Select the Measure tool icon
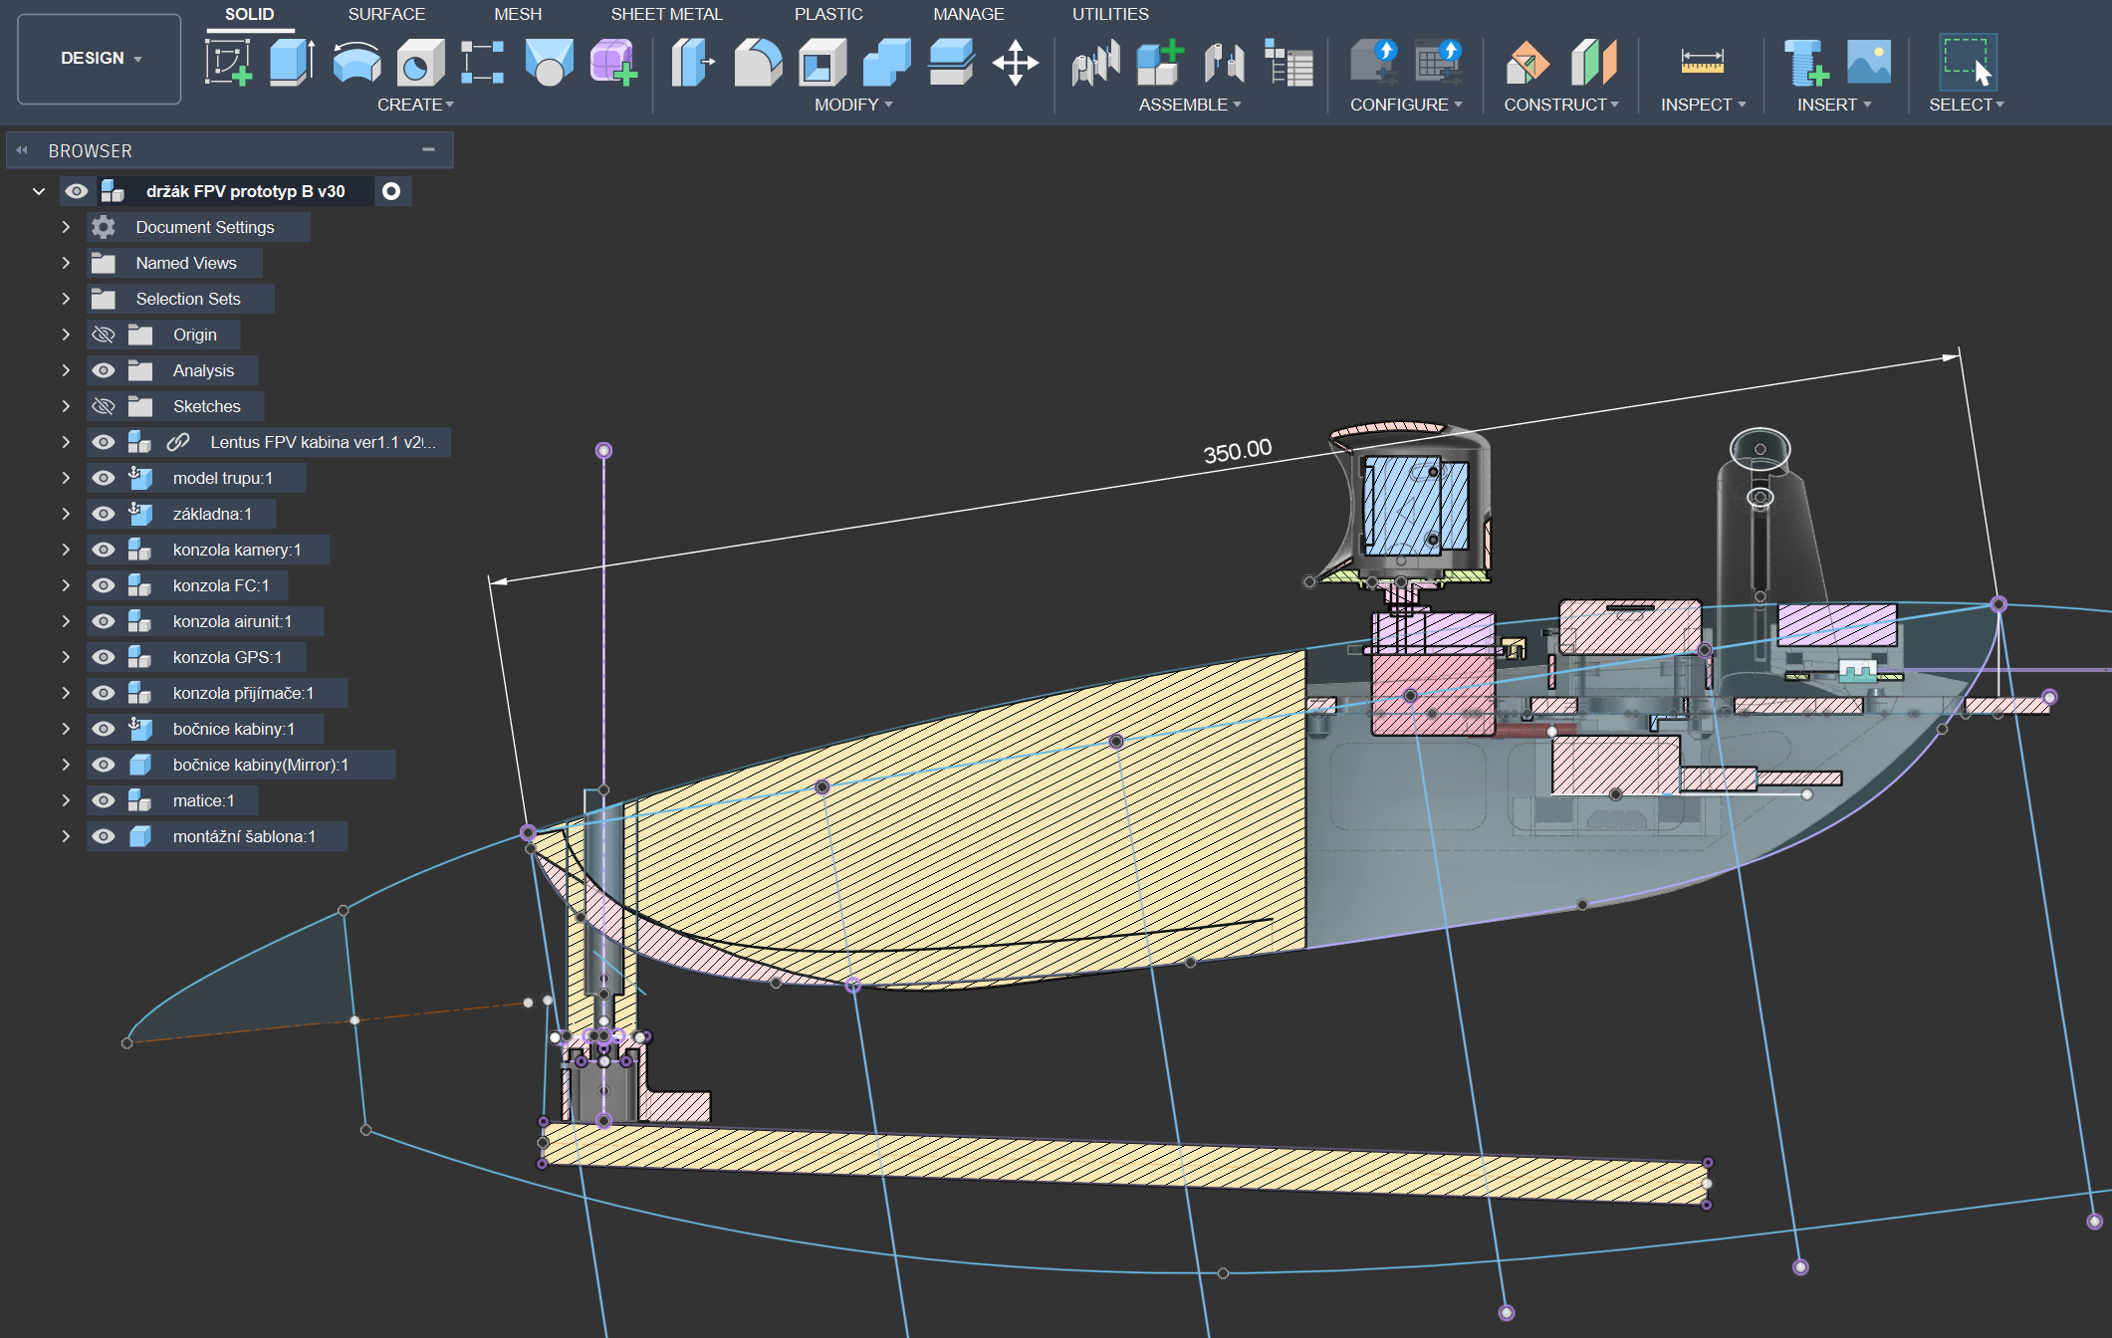 [x=1702, y=62]
